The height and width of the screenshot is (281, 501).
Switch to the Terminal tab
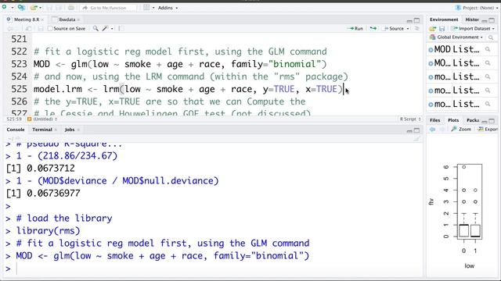pos(41,130)
